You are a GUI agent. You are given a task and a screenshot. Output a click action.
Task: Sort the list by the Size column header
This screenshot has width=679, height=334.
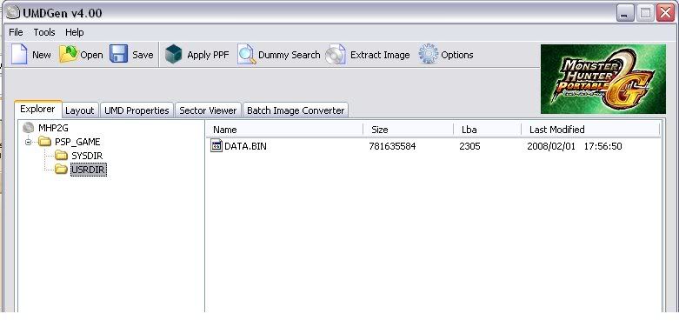[409, 130]
